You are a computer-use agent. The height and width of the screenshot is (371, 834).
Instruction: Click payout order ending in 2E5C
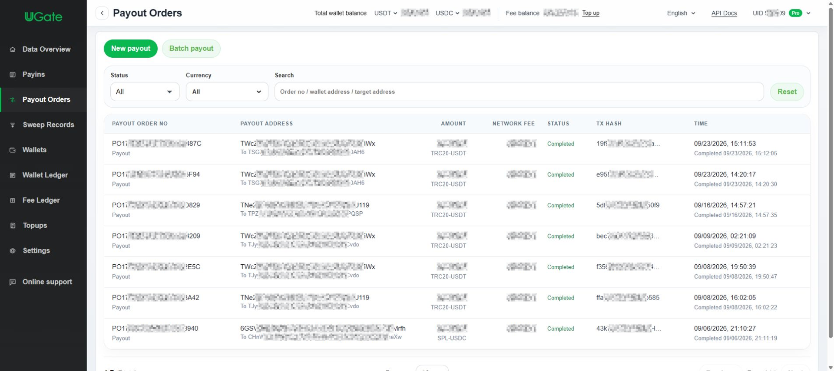click(156, 267)
